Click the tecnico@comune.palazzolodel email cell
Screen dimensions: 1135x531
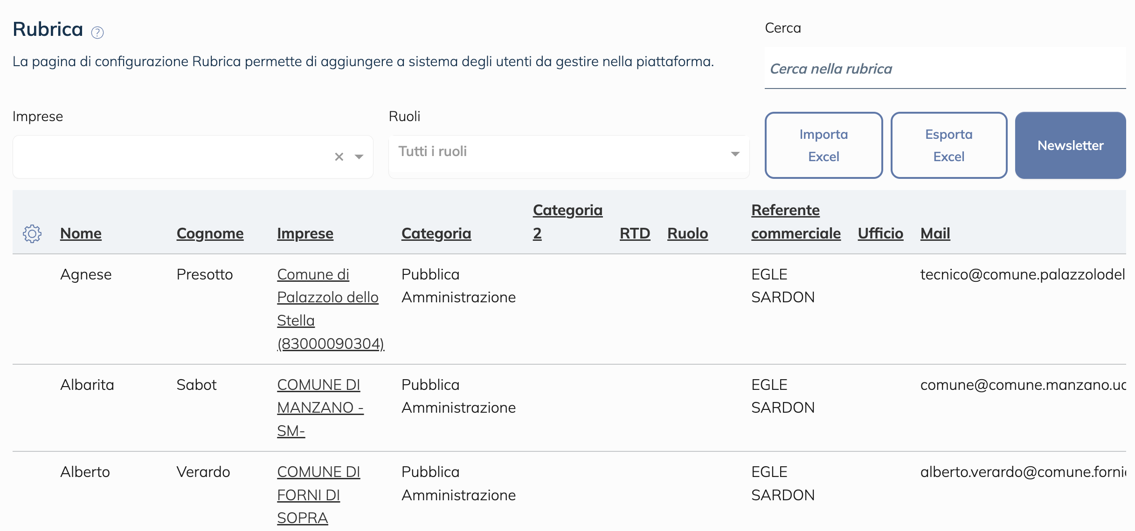point(1023,274)
